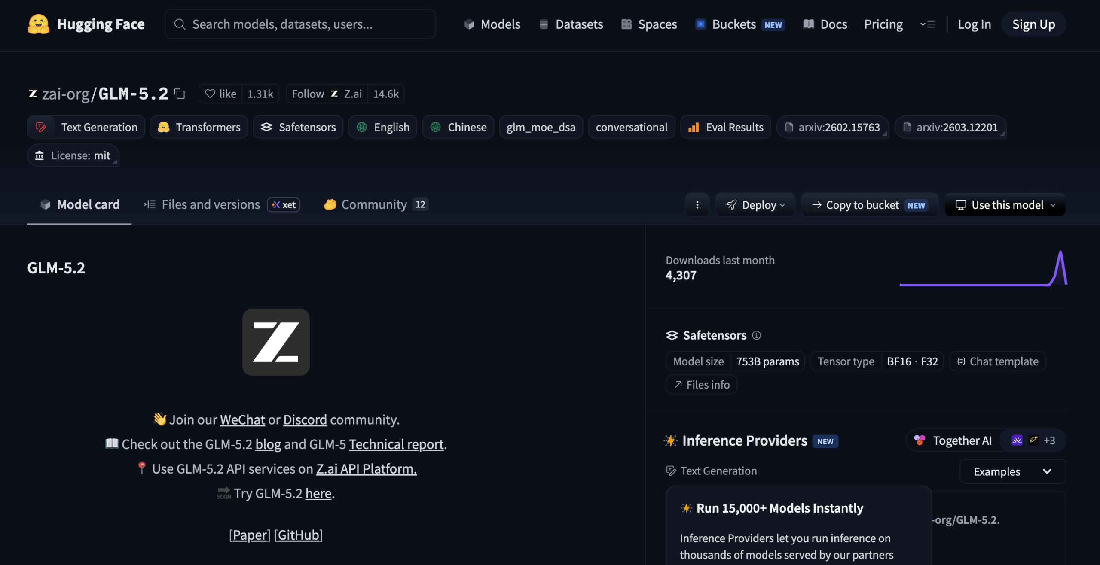Click the Inference Providers heading
Image resolution: width=1100 pixels, height=565 pixels.
pos(745,440)
